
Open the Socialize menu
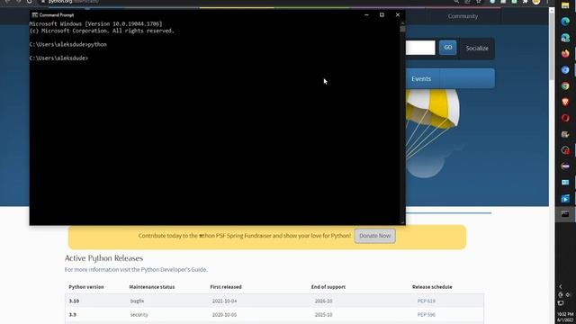coord(477,48)
